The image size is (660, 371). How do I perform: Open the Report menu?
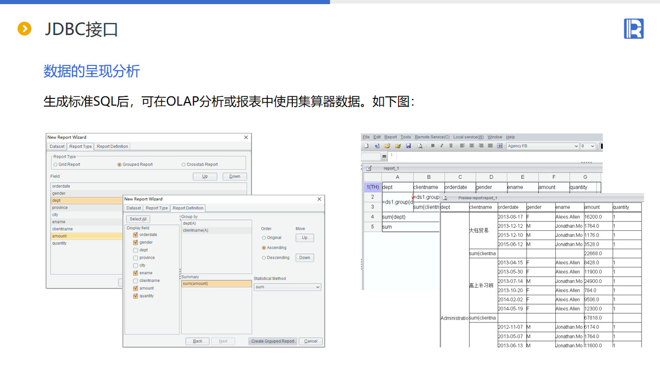point(391,137)
